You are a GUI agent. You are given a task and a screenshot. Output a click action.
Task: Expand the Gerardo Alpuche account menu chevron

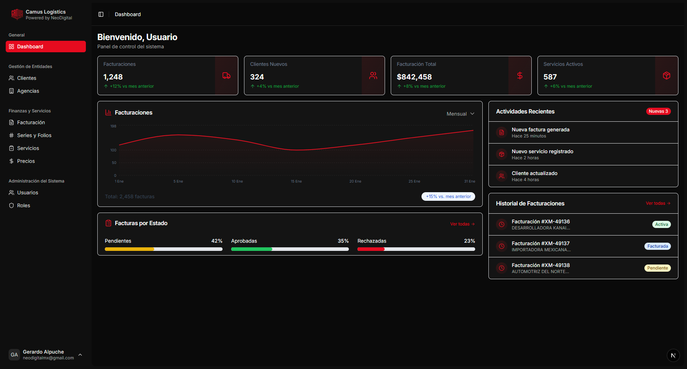pos(80,355)
